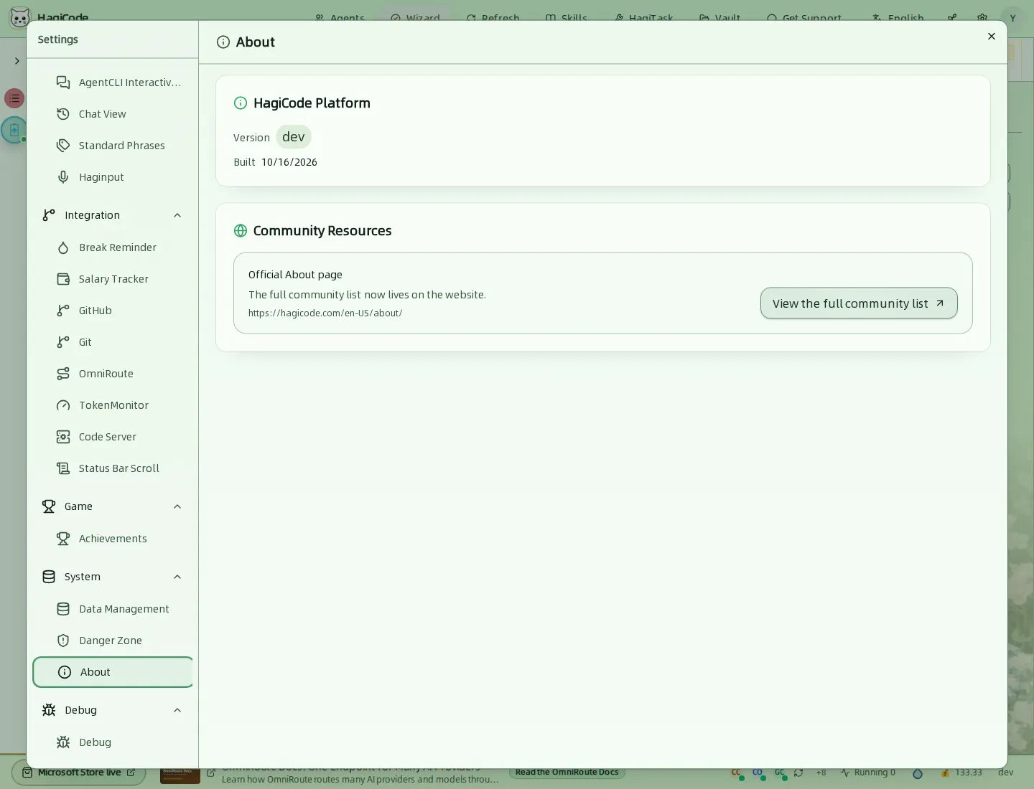Click the dev version badge

294,137
